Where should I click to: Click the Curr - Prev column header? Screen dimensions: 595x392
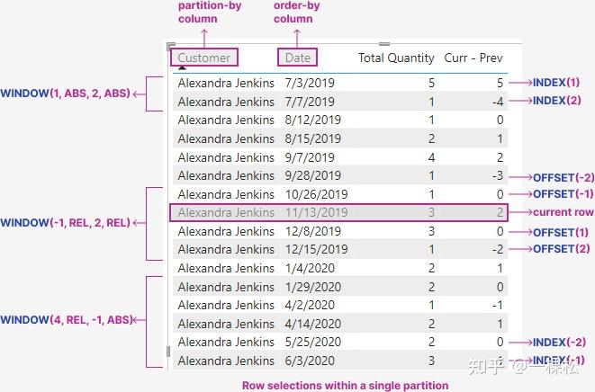click(473, 58)
